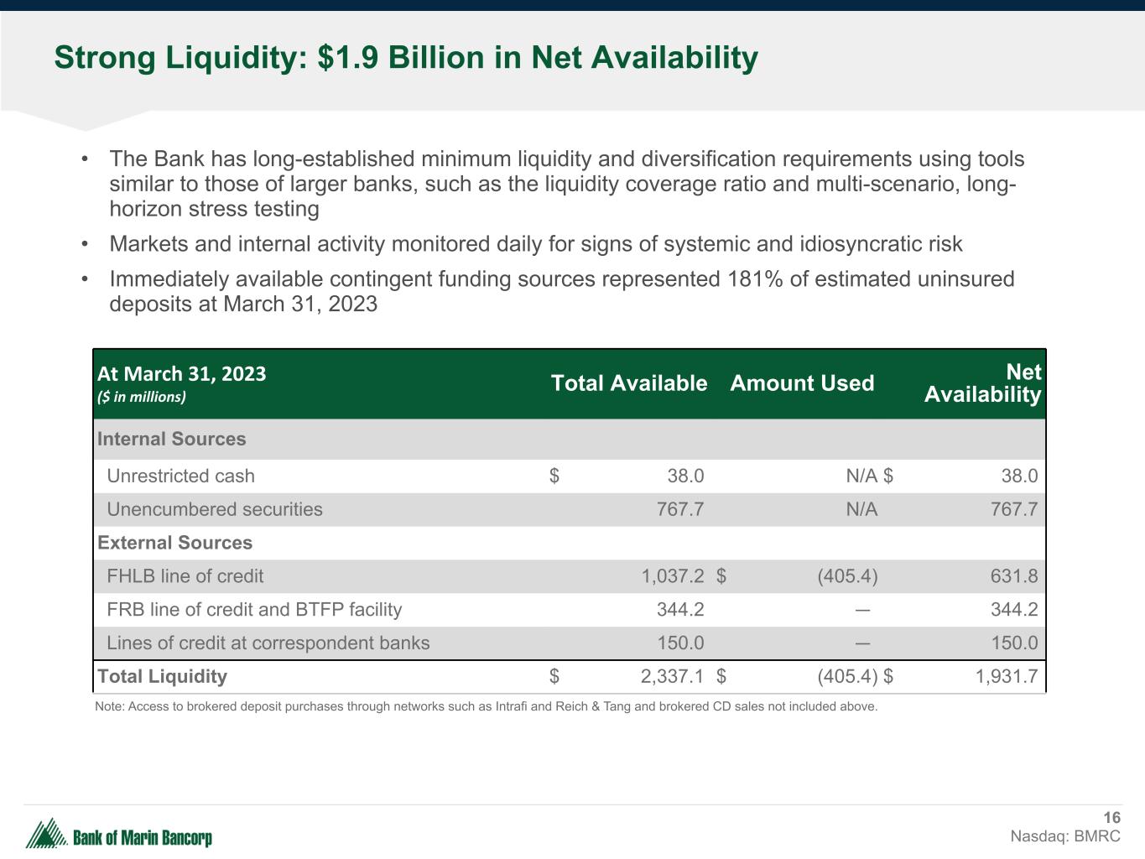1145x859 pixels.
Task: Click the page number 16
Action: click(1111, 818)
